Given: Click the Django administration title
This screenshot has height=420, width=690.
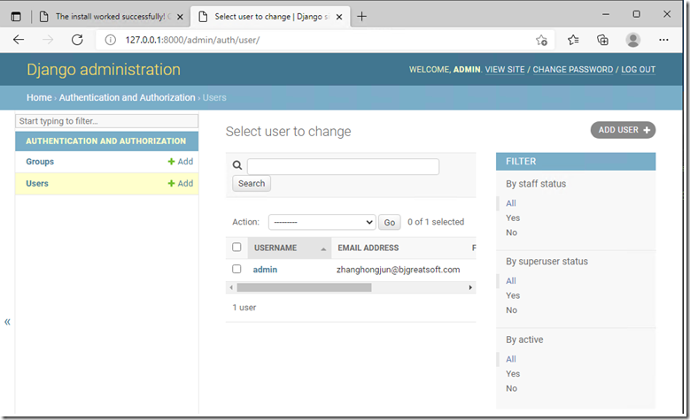Looking at the screenshot, I should point(104,70).
